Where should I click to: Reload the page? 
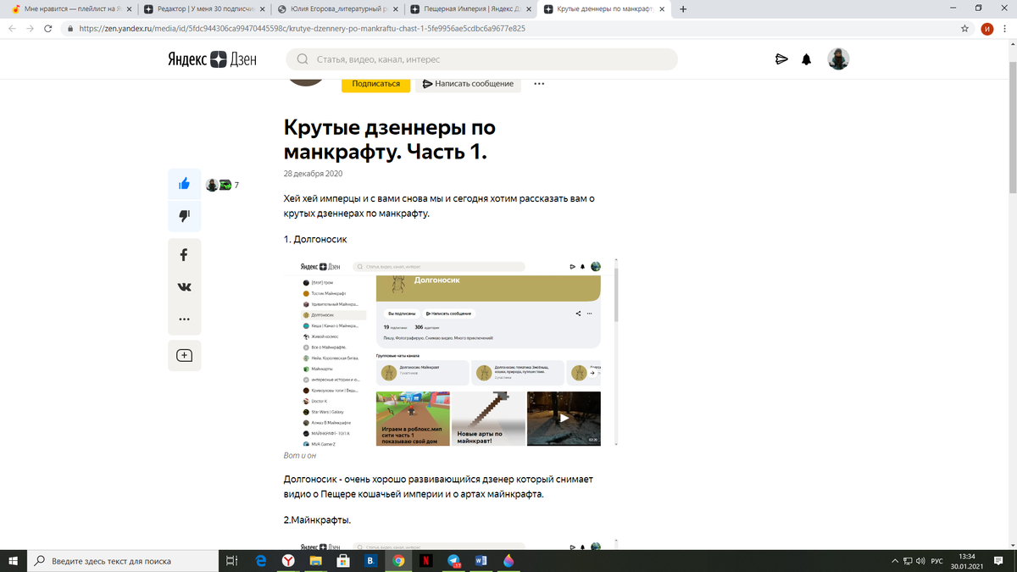point(47,28)
